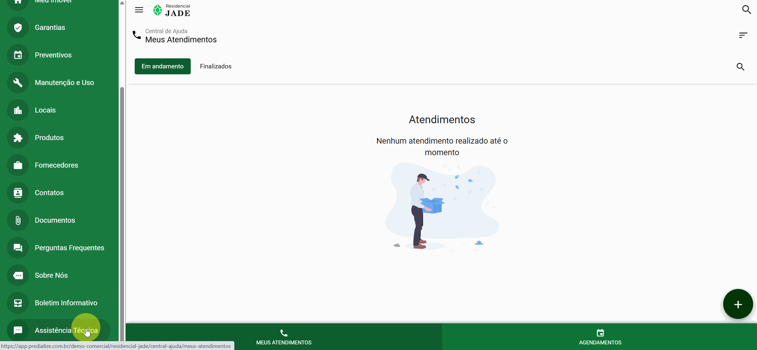Open the top-right global search icon
Screen dimensions: 757x350
coord(746,10)
